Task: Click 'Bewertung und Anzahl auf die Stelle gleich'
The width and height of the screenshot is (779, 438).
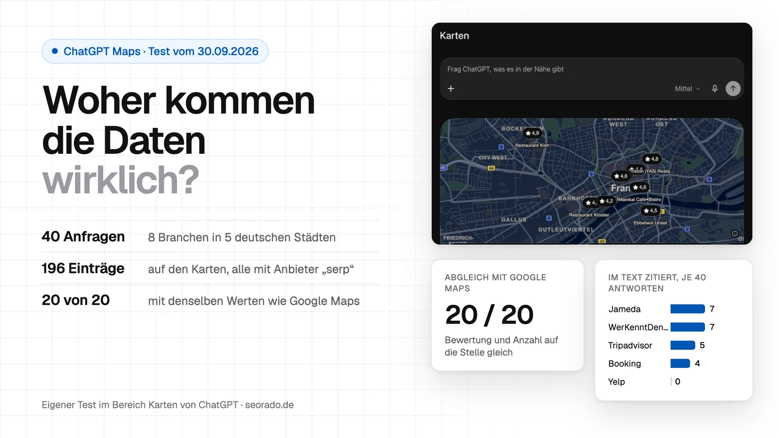Action: click(x=501, y=346)
